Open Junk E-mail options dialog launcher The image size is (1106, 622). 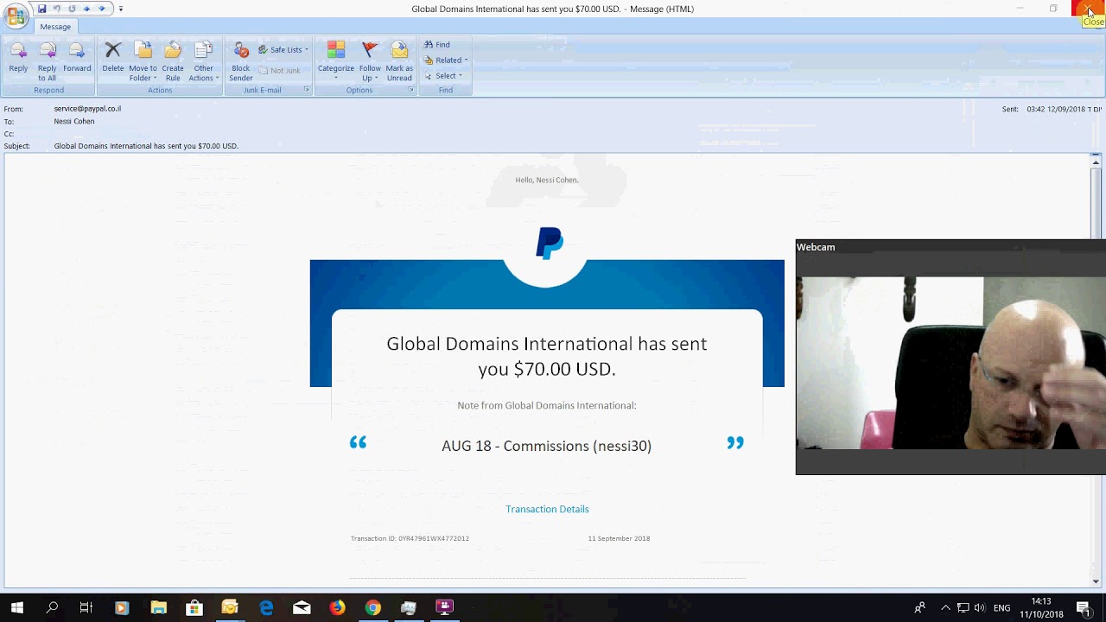[x=306, y=90]
